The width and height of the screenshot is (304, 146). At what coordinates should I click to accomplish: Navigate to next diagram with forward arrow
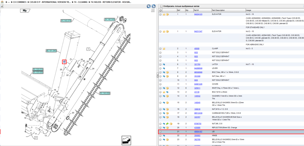(154, 6)
